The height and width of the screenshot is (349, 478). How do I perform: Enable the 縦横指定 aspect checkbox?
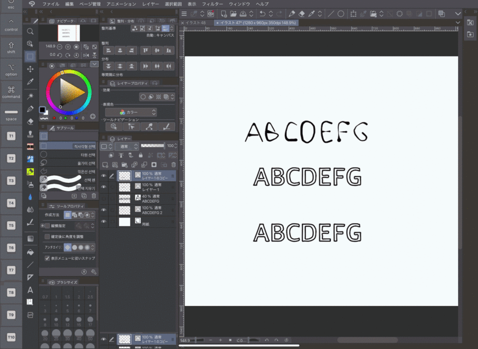coord(47,226)
